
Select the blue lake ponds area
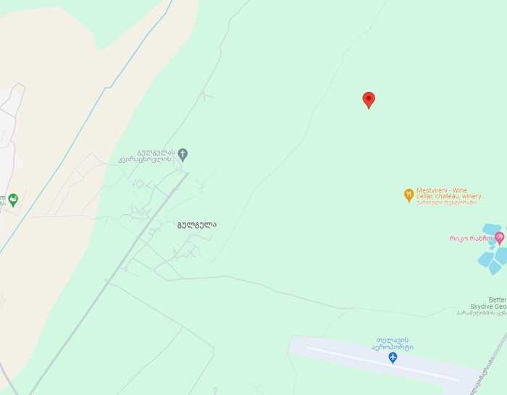[493, 249]
